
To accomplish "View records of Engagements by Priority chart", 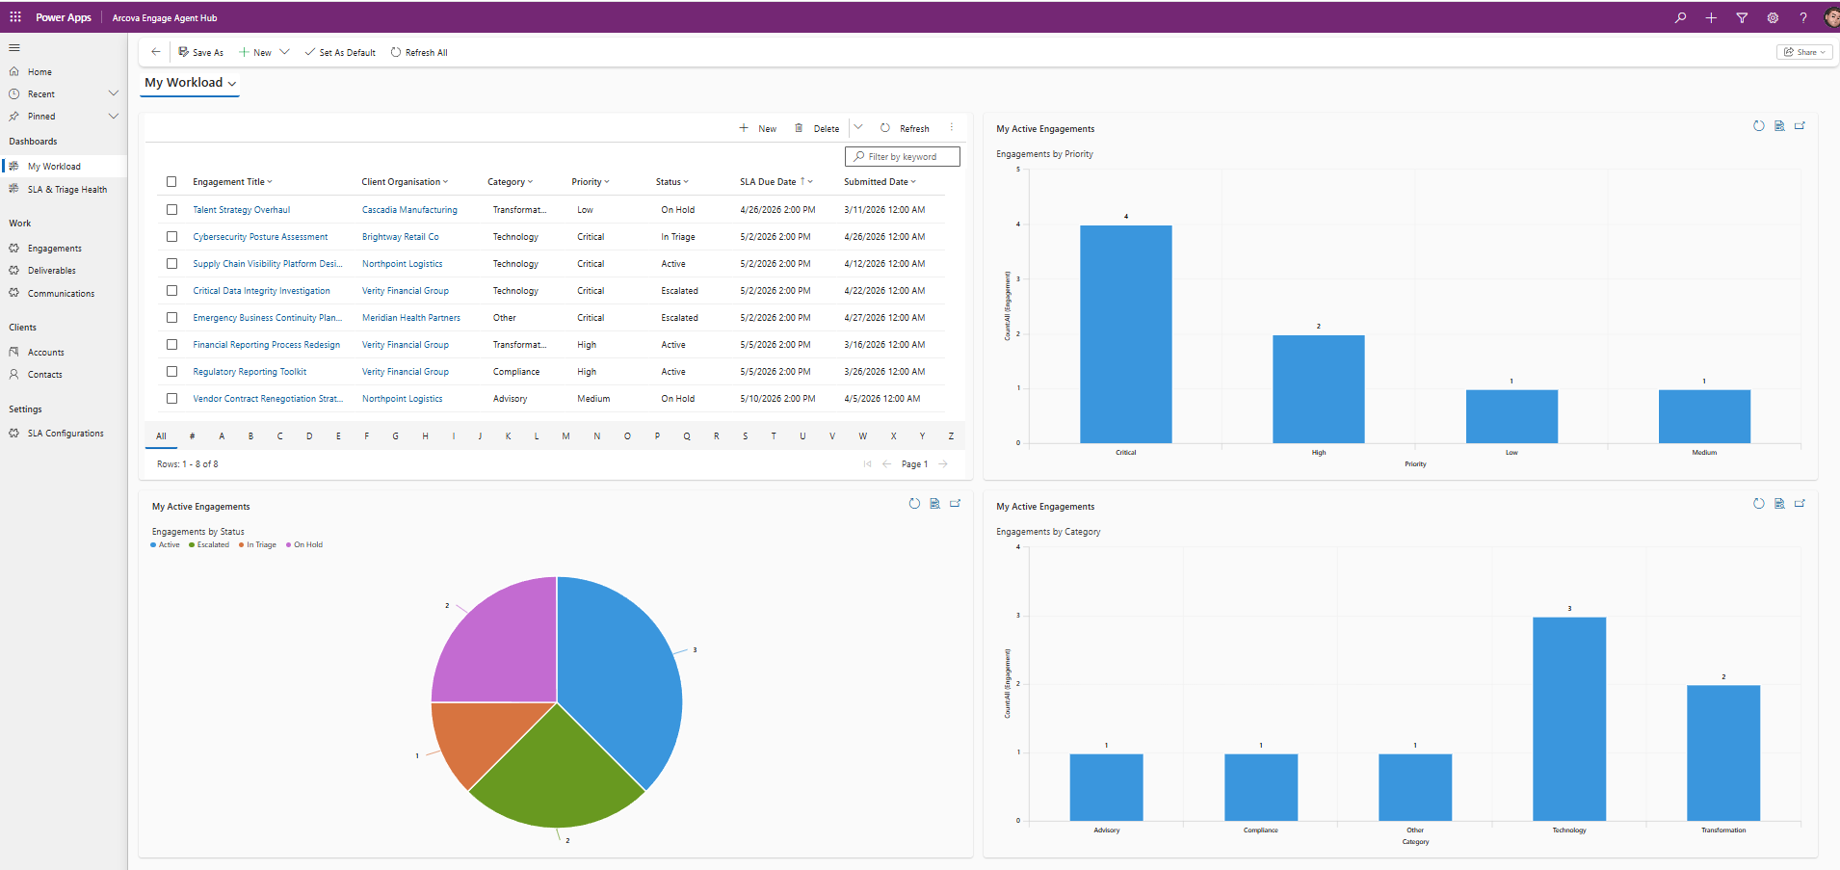I will pyautogui.click(x=1779, y=126).
